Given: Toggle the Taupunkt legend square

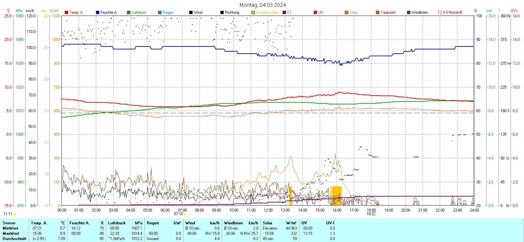Looking at the screenshot, I should (378, 12).
